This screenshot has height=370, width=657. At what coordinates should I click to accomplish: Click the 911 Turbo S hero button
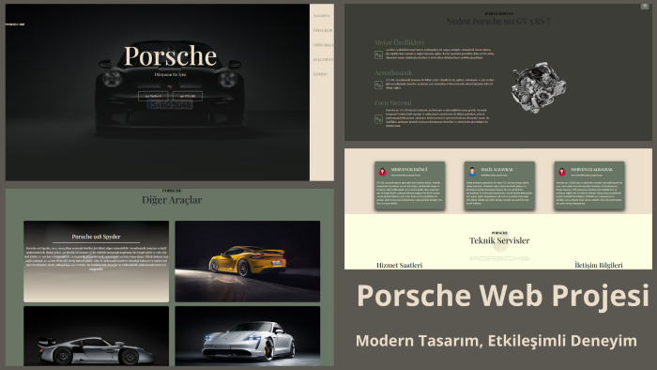tap(153, 96)
